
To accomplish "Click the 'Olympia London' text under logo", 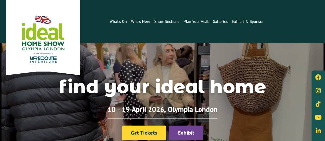I will click(43, 49).
